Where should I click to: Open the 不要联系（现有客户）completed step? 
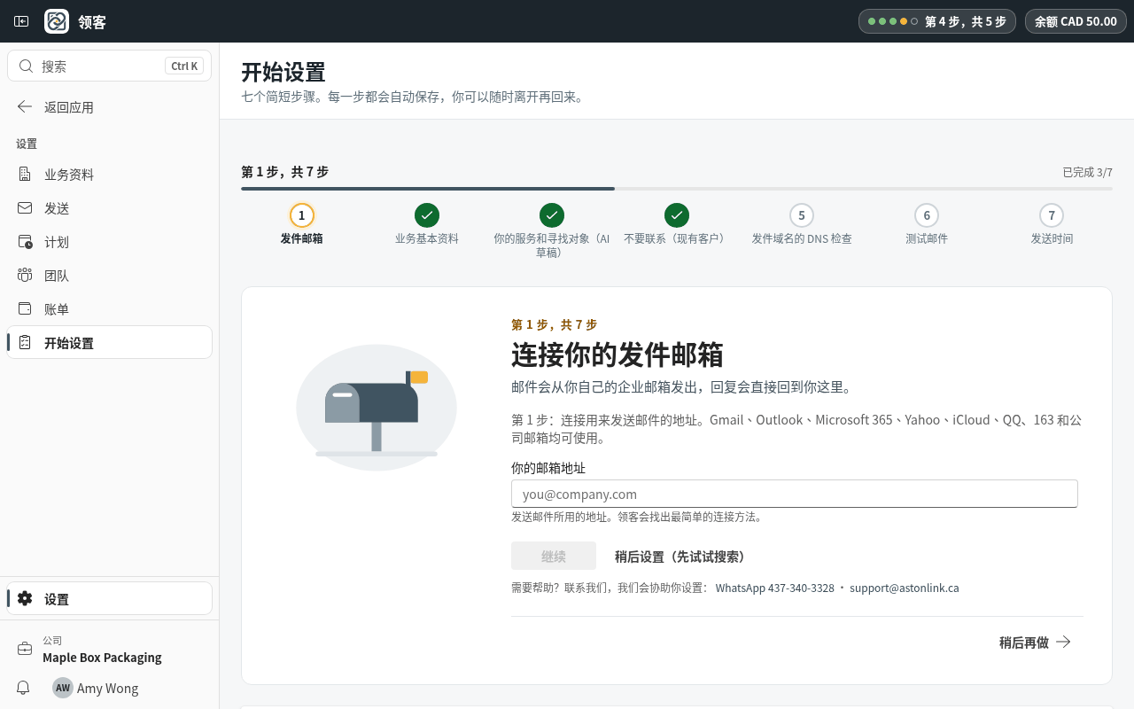coord(677,225)
